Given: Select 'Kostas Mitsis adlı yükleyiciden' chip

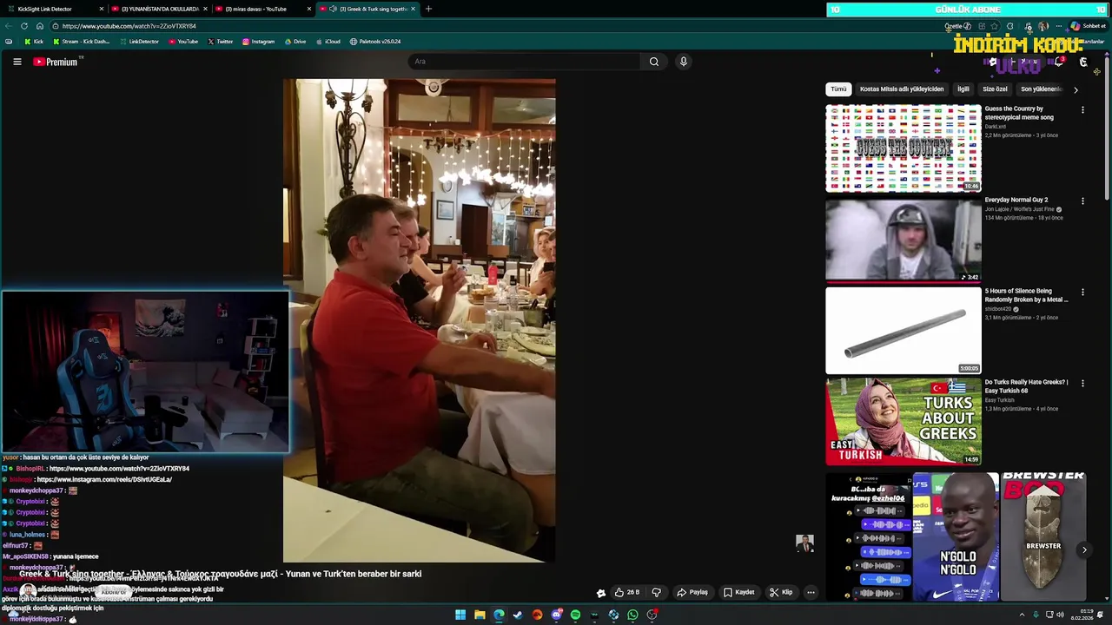Looking at the screenshot, I should [x=902, y=89].
